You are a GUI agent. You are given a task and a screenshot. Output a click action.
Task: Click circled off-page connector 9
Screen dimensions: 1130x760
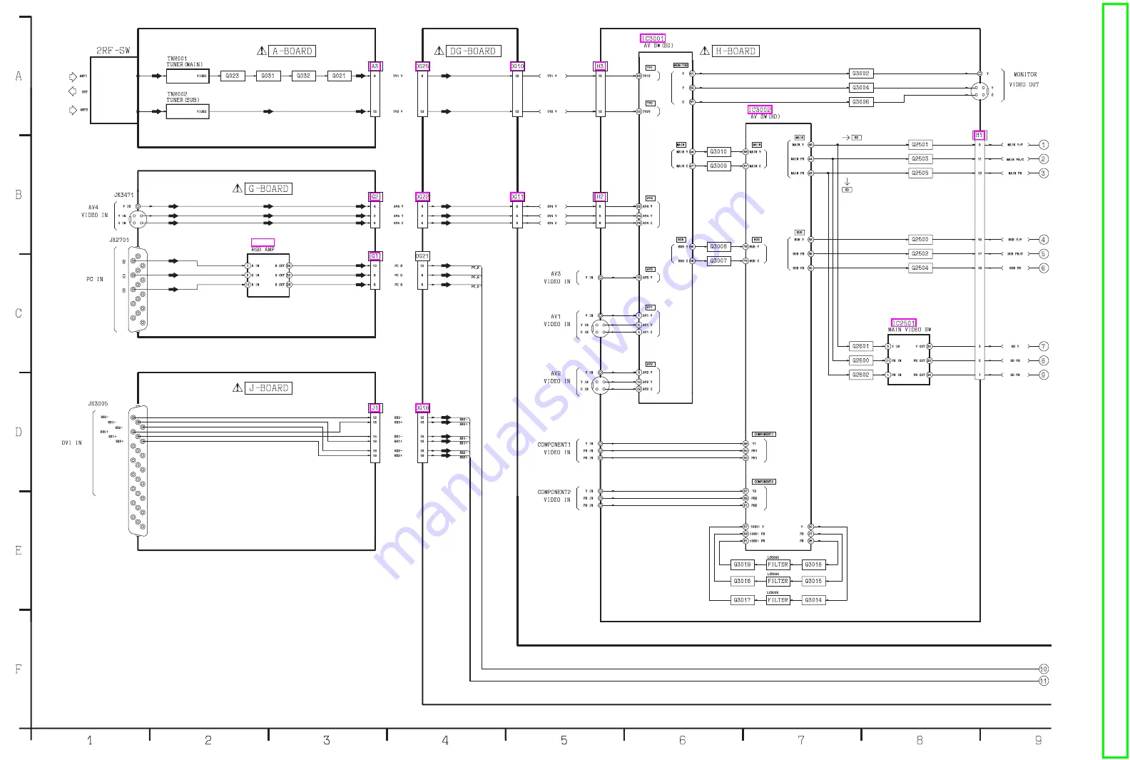[1044, 375]
